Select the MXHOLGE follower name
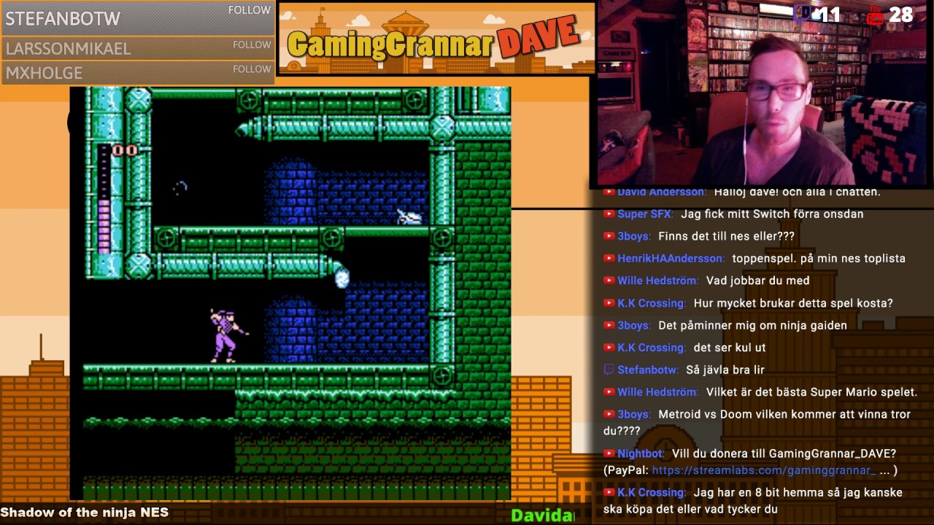 (x=44, y=73)
